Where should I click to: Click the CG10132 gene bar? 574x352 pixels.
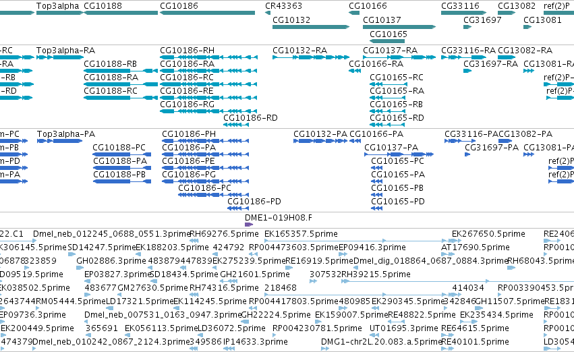[311, 27]
